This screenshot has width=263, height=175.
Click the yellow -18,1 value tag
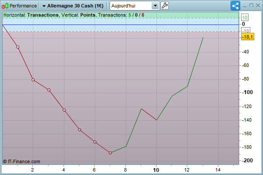(x=248, y=36)
